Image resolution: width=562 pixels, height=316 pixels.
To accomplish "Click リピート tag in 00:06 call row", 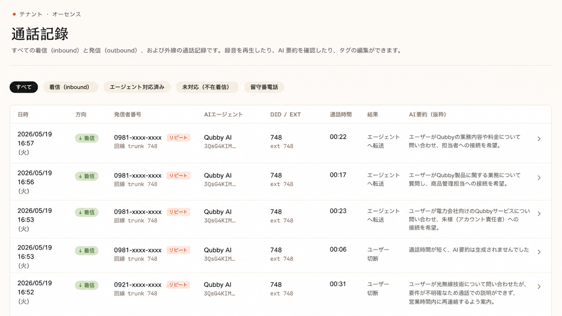I will 178,250.
